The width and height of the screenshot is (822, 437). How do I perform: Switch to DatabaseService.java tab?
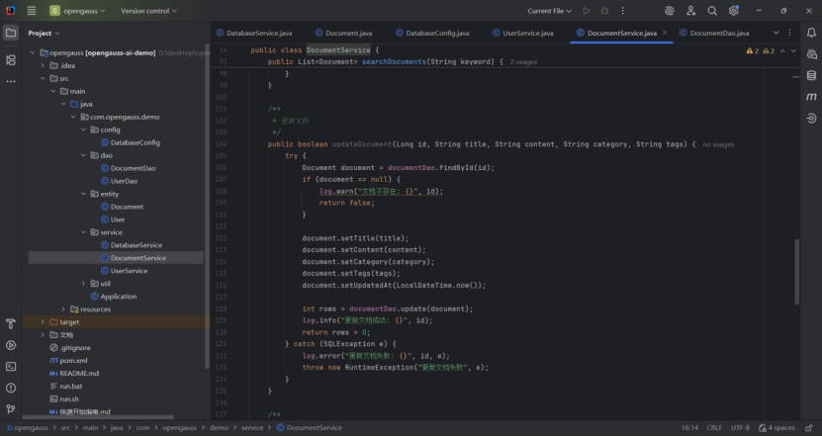pos(254,33)
